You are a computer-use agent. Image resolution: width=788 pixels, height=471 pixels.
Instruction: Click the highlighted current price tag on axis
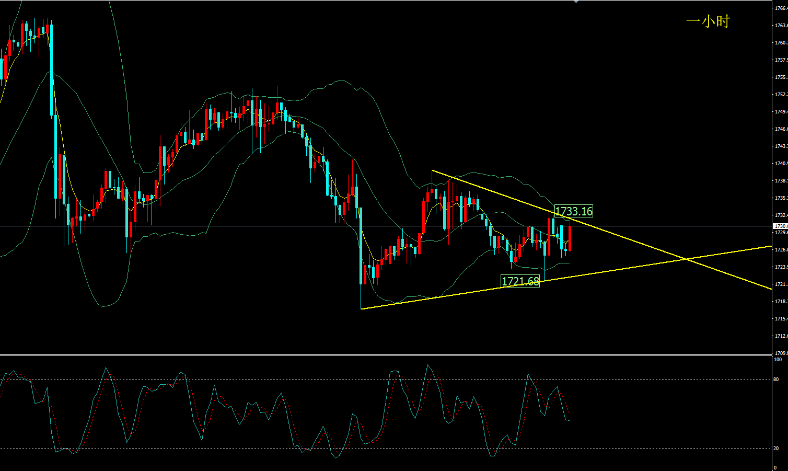tap(780, 226)
